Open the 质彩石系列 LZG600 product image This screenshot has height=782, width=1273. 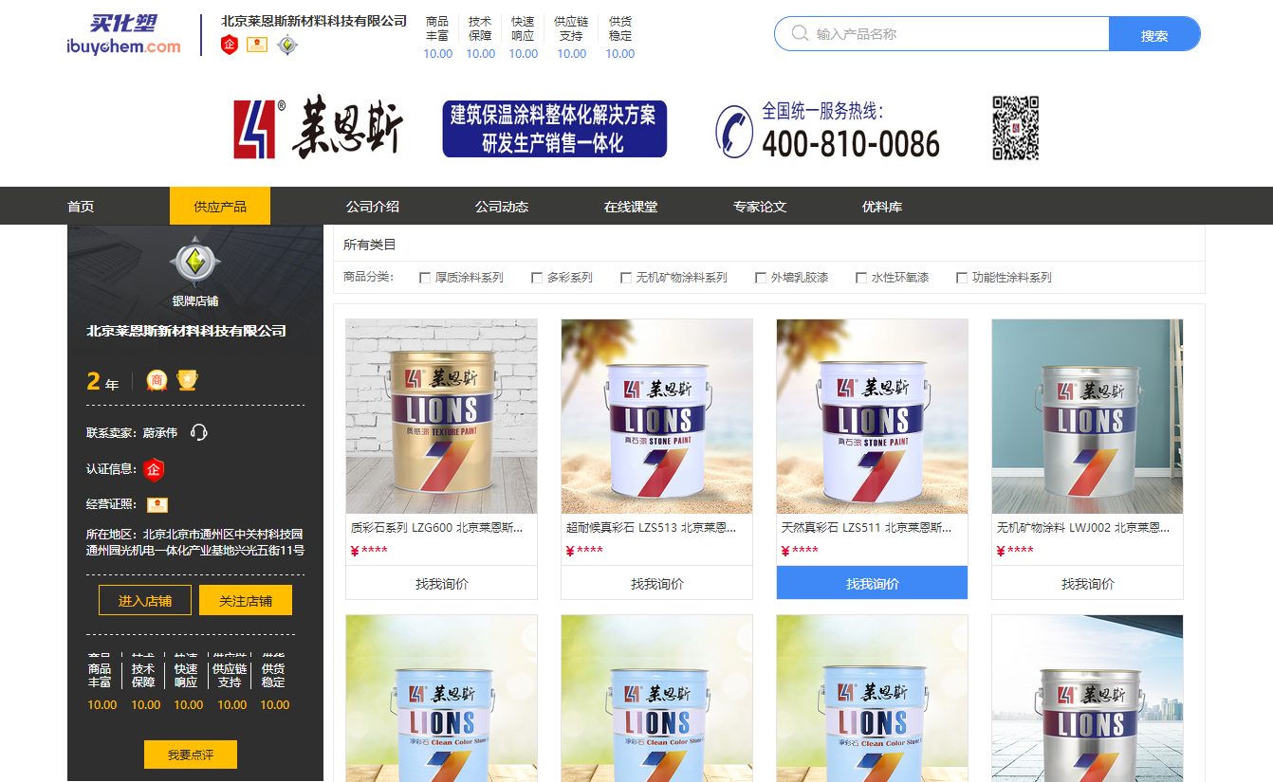[x=442, y=416]
